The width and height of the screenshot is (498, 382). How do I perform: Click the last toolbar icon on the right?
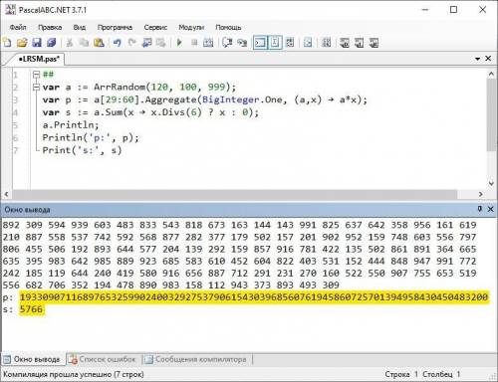(373, 43)
